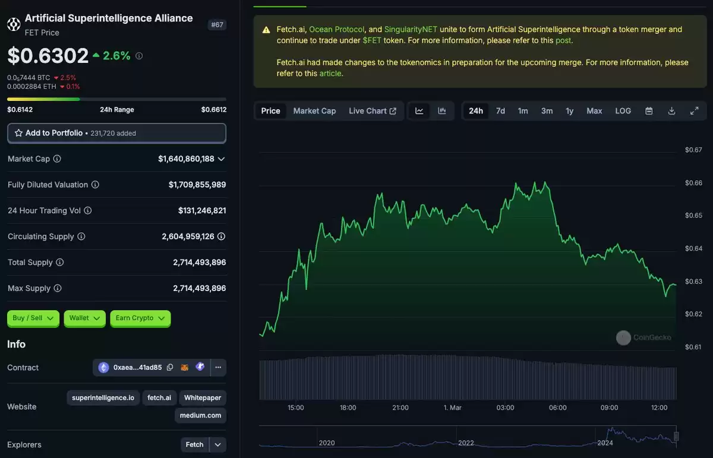Click the $131,246,821 trading volume value
The width and height of the screenshot is (713, 458).
[x=202, y=211]
